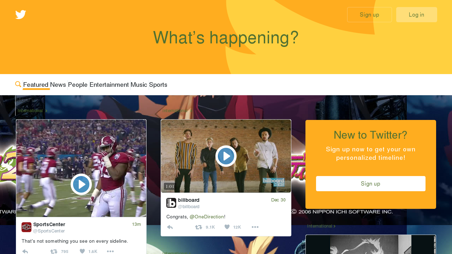
Task: Expand International above the billboard card
Action: 177,111
